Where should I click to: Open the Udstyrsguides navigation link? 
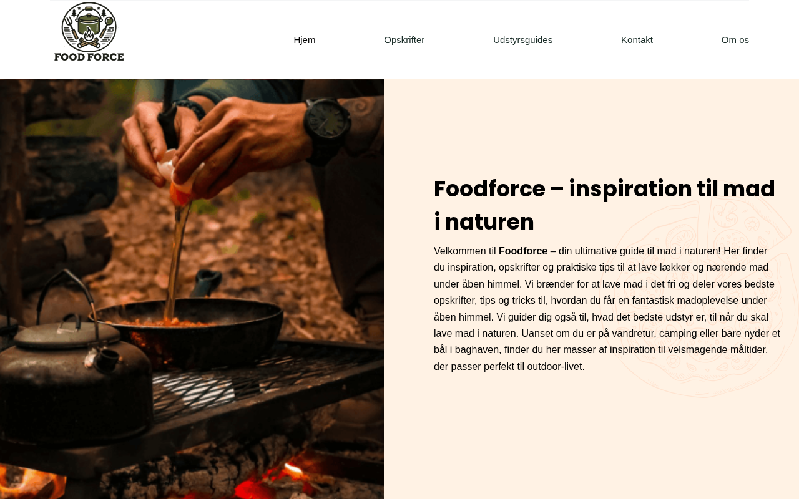tap(523, 40)
